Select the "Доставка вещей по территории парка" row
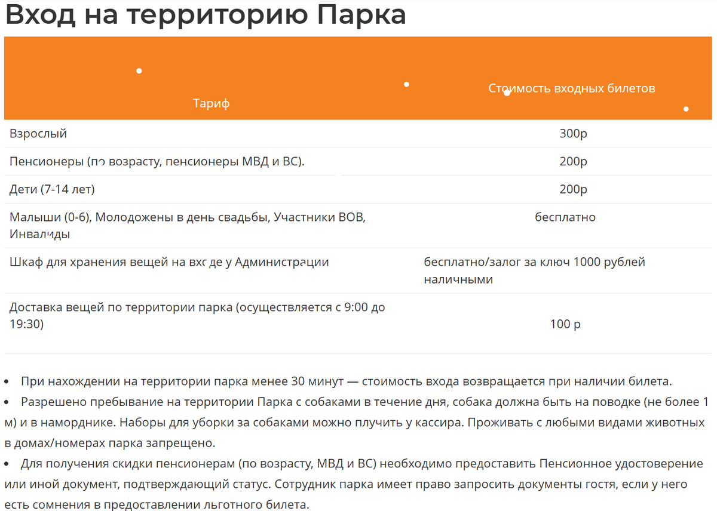Screen dimensions: 717x511 click(x=197, y=308)
